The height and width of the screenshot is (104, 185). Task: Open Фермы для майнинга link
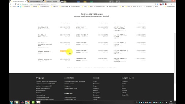[43, 88]
